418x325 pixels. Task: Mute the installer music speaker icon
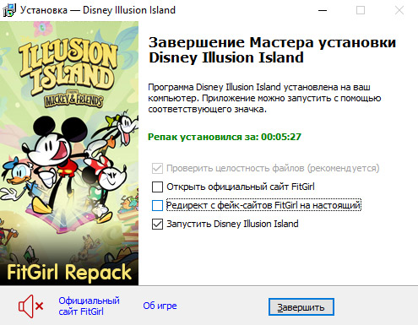coord(31,306)
